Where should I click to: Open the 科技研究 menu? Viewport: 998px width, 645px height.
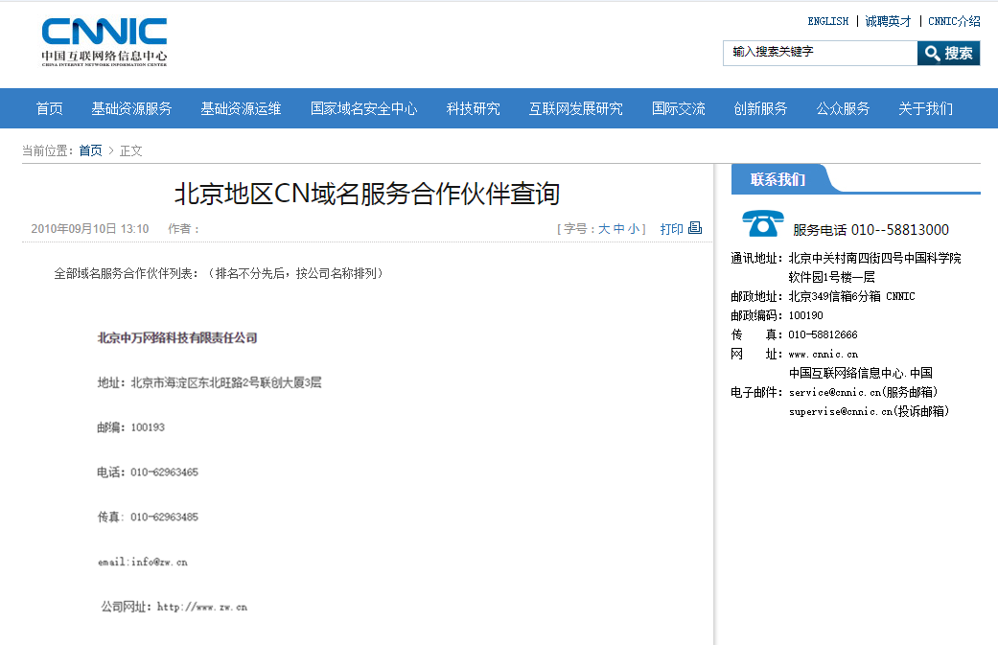(474, 108)
